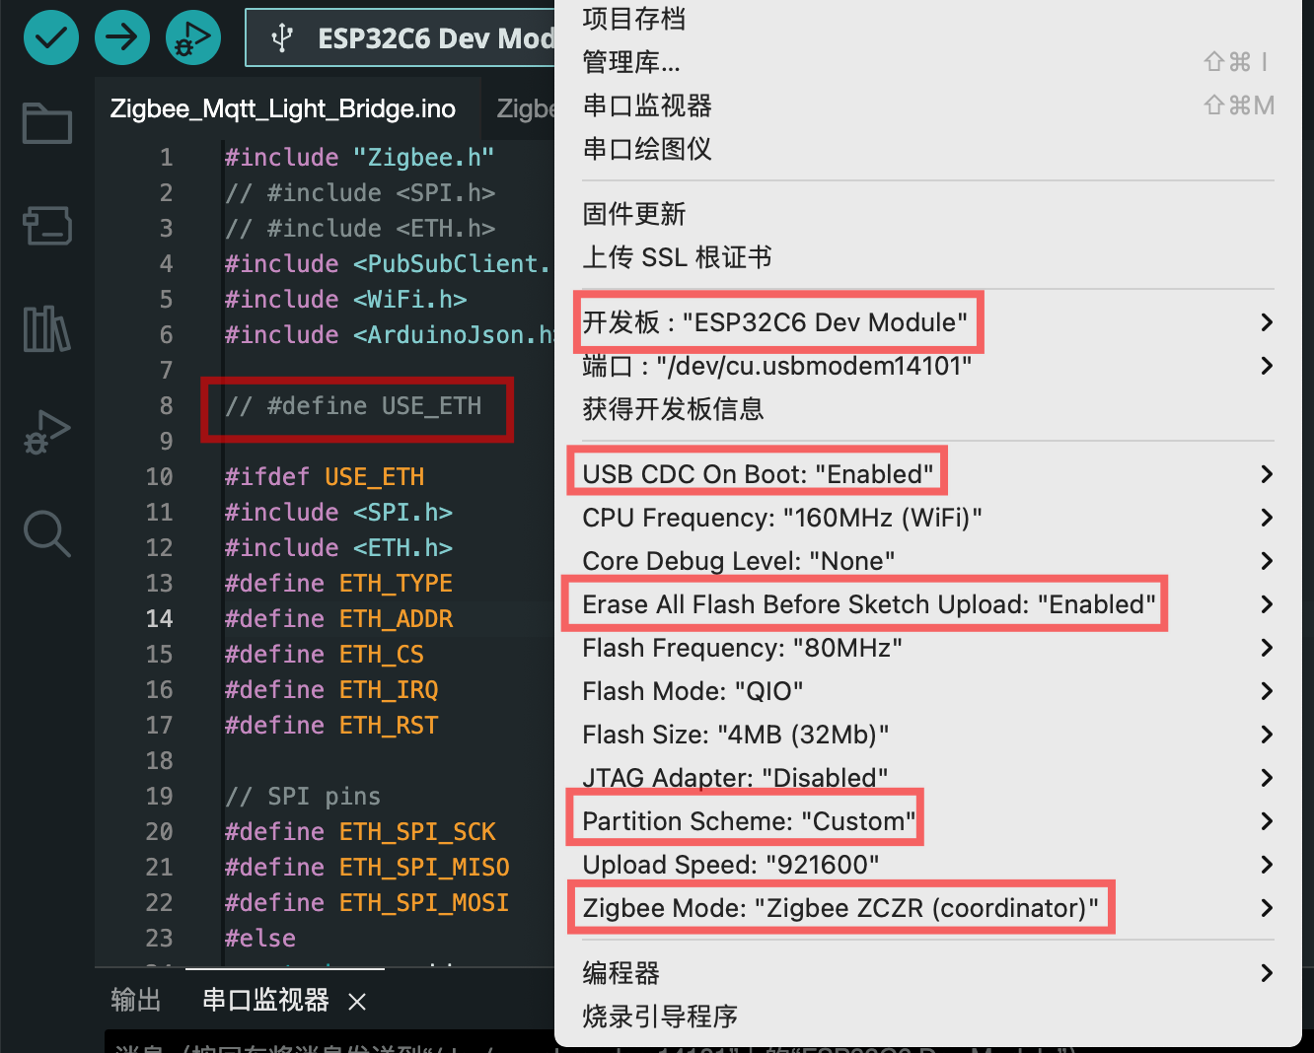
Task: Select 烧录引导程序 menu item
Action: pyautogui.click(x=927, y=1017)
